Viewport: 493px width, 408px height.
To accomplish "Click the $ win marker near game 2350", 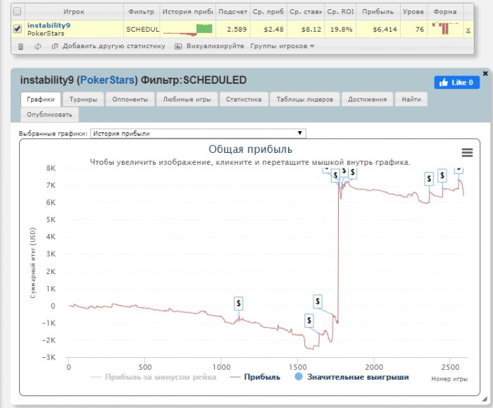I will click(429, 179).
